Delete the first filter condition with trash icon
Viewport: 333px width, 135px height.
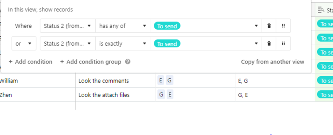pyautogui.click(x=269, y=26)
